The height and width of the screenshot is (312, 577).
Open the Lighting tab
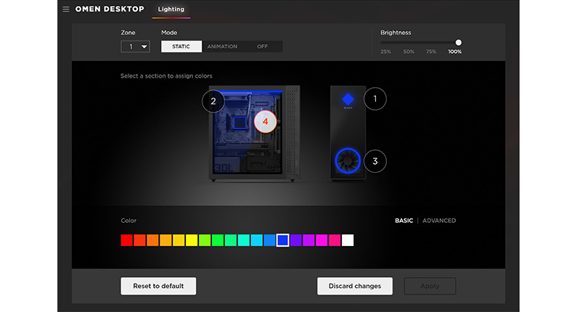coord(171,9)
